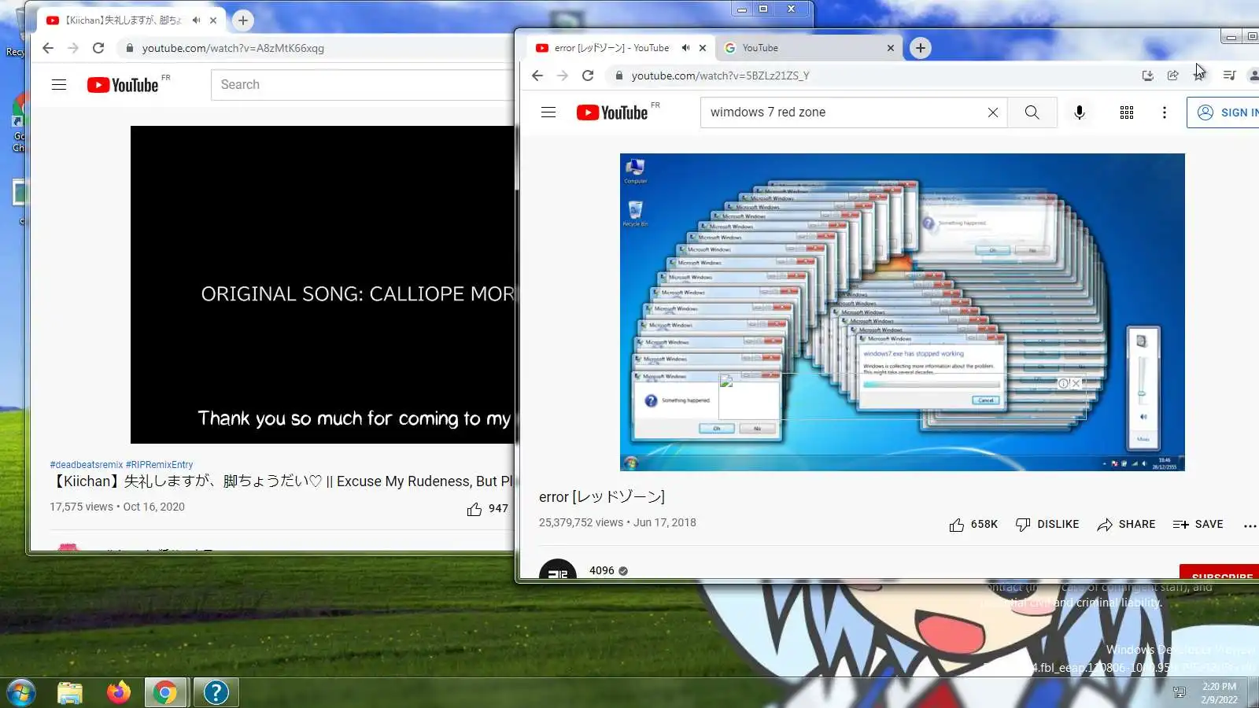Open the YouTube apps grid icon
Screen dimensions: 1259x708
(x=1127, y=112)
